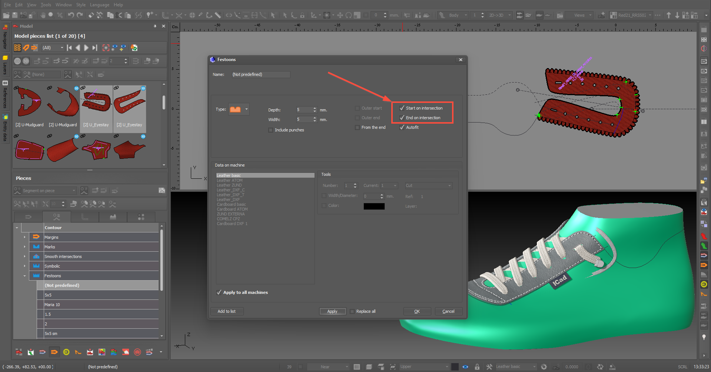Click the Undo arrow in the main toolbar
The image size is (711, 372).
(x=70, y=15)
